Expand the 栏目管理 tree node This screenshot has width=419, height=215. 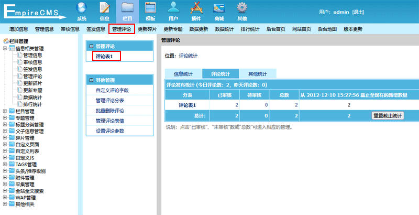pyautogui.click(x=5, y=111)
